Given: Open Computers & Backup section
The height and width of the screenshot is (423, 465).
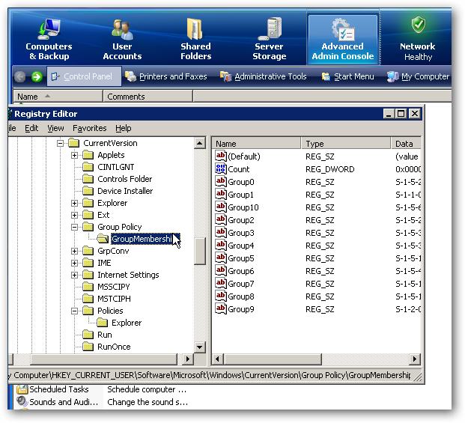Looking at the screenshot, I should click(49, 39).
